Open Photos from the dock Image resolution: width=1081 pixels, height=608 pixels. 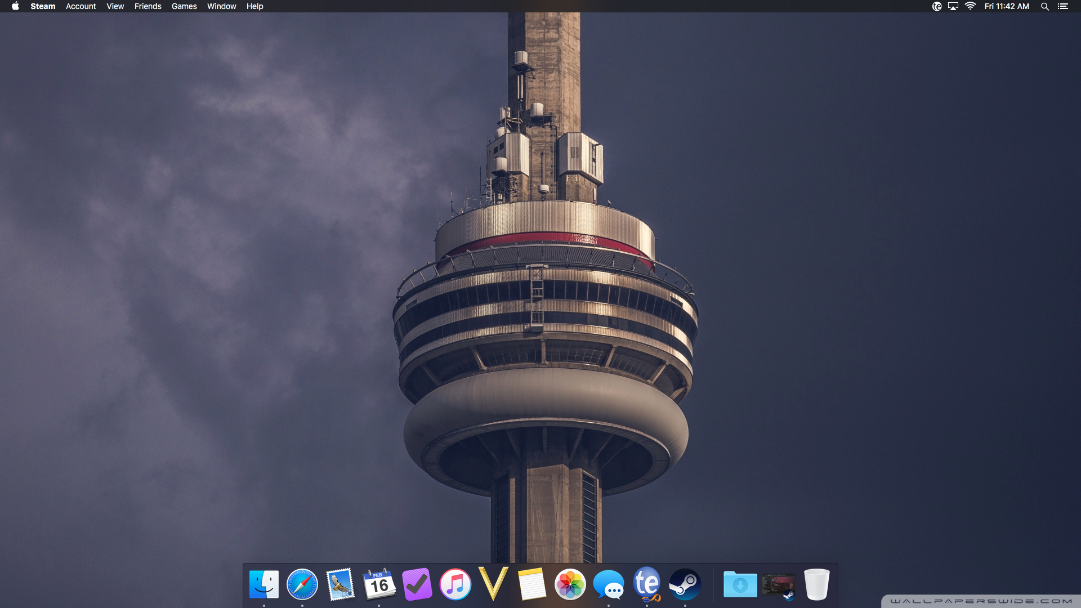(570, 584)
